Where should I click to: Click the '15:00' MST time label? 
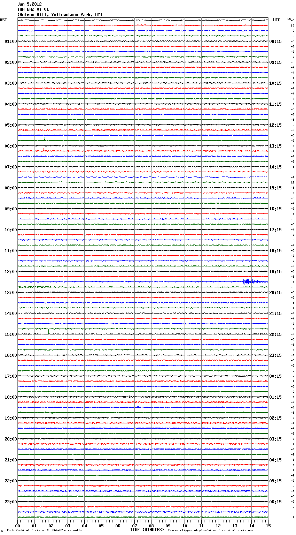point(11,334)
